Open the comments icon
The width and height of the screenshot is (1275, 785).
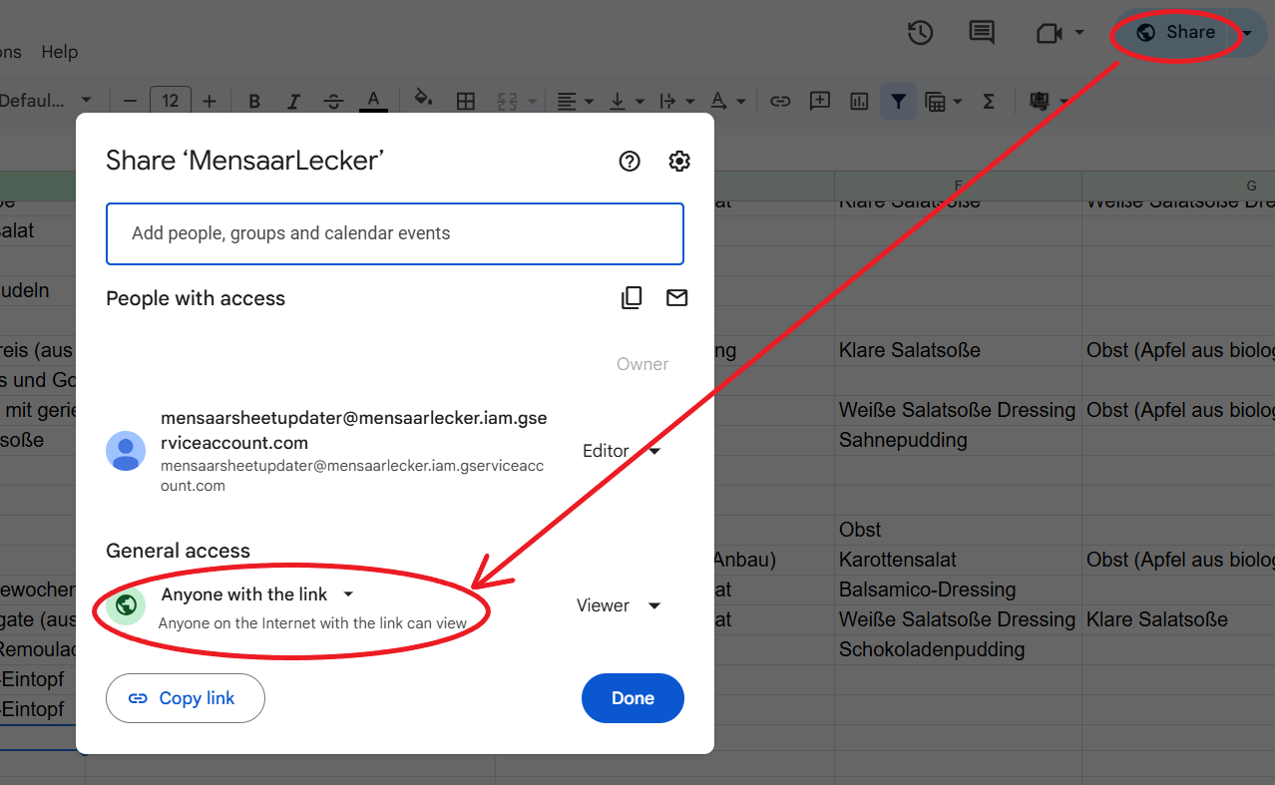pyautogui.click(x=982, y=33)
